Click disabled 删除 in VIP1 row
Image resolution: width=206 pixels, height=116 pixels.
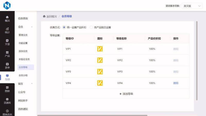coord(176,49)
